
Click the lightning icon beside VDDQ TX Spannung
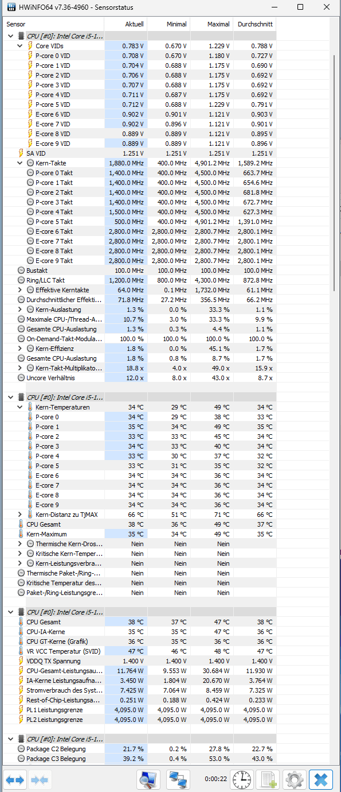[21, 661]
